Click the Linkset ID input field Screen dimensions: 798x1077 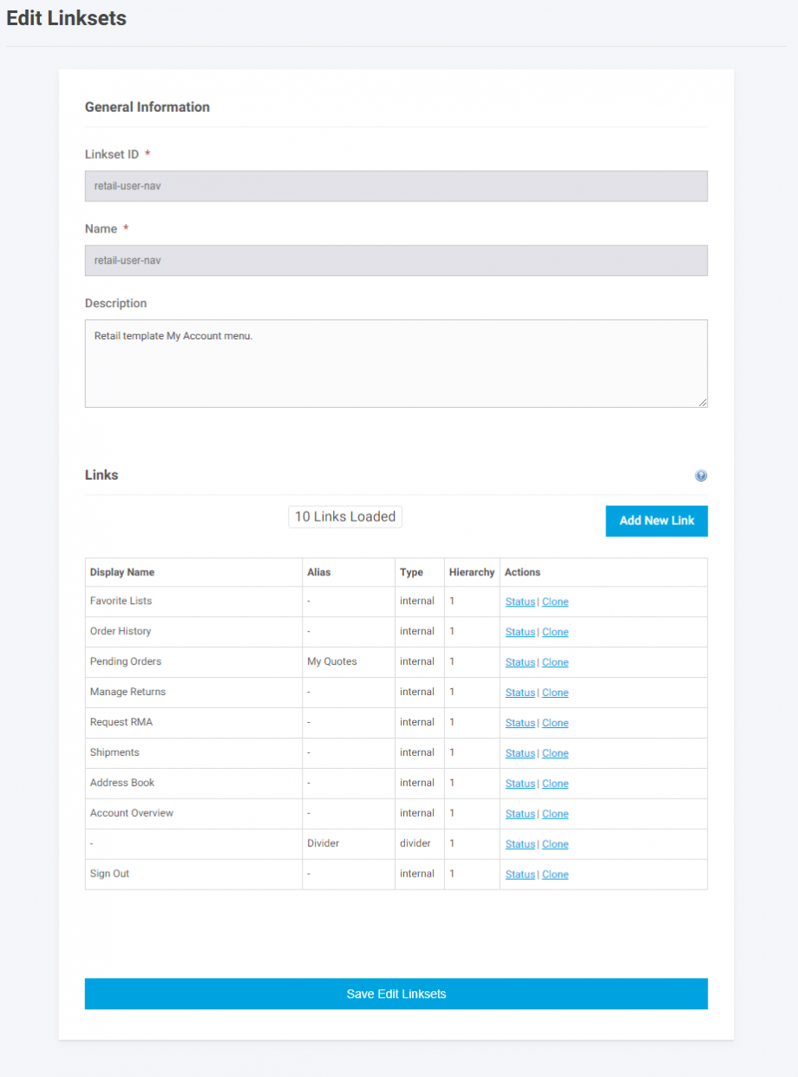click(x=396, y=186)
